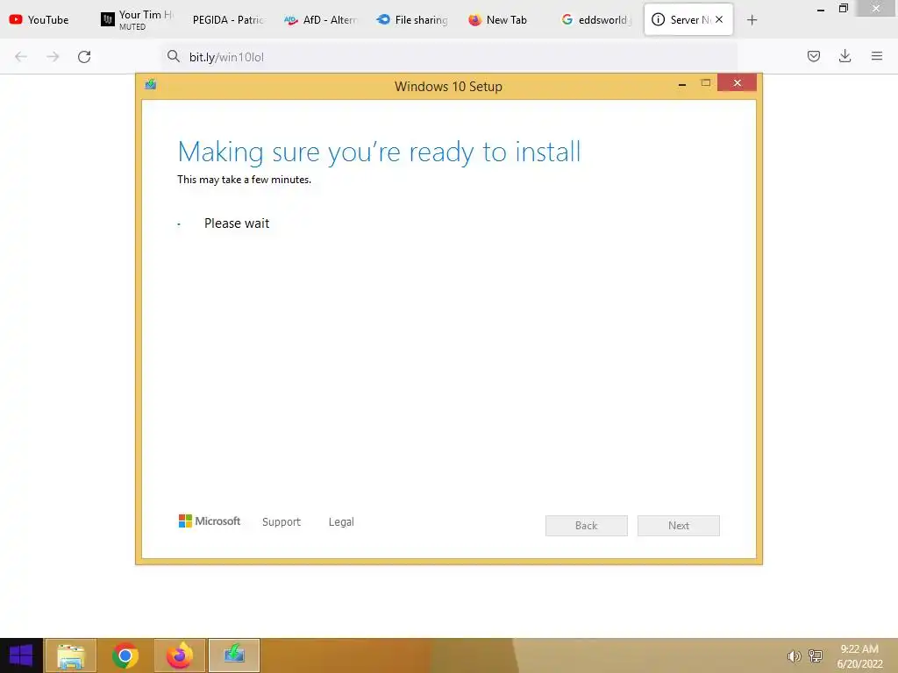
Task: Click the Windows 10 Setup title icon
Action: [x=151, y=85]
